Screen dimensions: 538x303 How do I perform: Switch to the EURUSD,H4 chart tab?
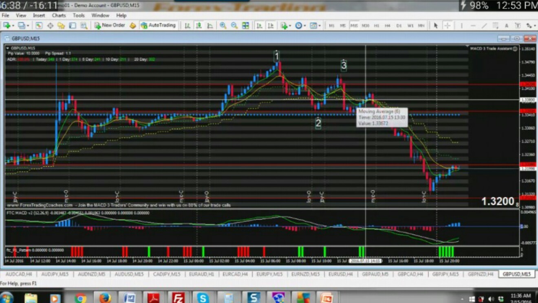[x=341, y=274]
